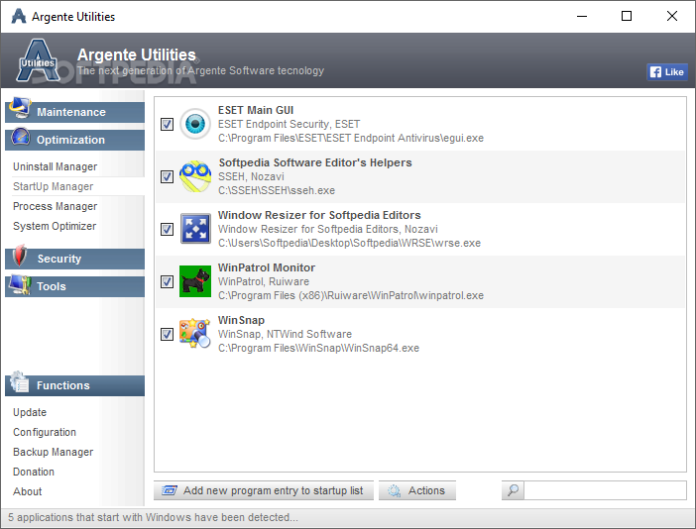
Task: Collapse the Functions section
Action: tap(74, 385)
